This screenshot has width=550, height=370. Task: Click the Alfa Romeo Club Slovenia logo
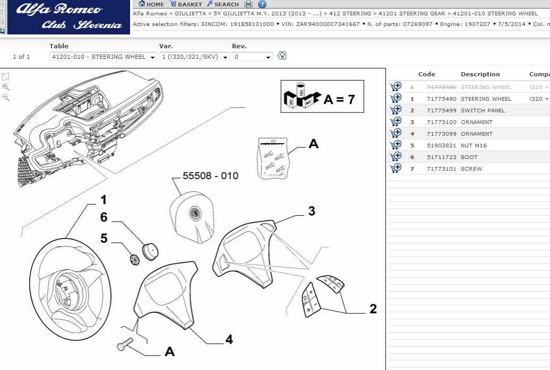[69, 17]
